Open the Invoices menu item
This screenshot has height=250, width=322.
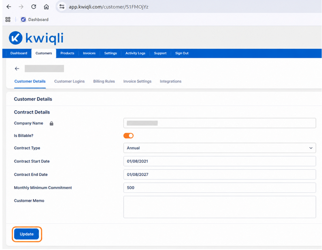pyautogui.click(x=89, y=53)
